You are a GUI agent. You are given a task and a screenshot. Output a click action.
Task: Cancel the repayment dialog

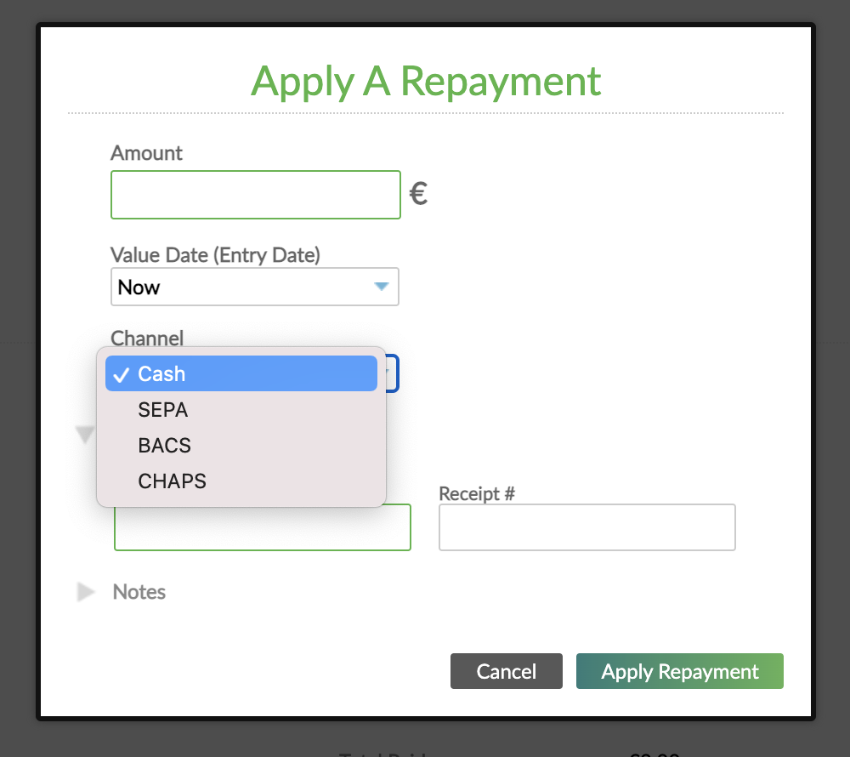point(506,671)
